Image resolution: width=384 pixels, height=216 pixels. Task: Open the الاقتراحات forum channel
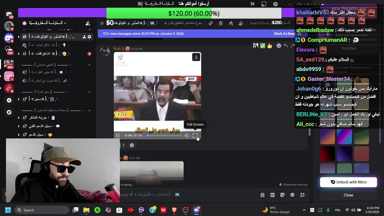coord(56,45)
